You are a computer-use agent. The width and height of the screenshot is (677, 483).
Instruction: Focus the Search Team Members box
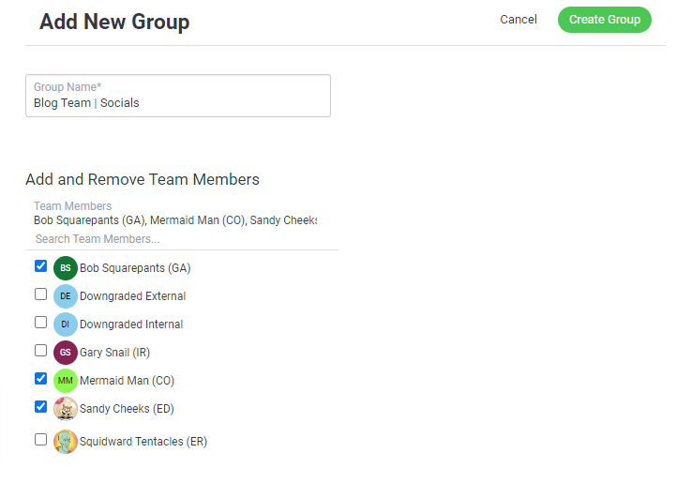[181, 239]
